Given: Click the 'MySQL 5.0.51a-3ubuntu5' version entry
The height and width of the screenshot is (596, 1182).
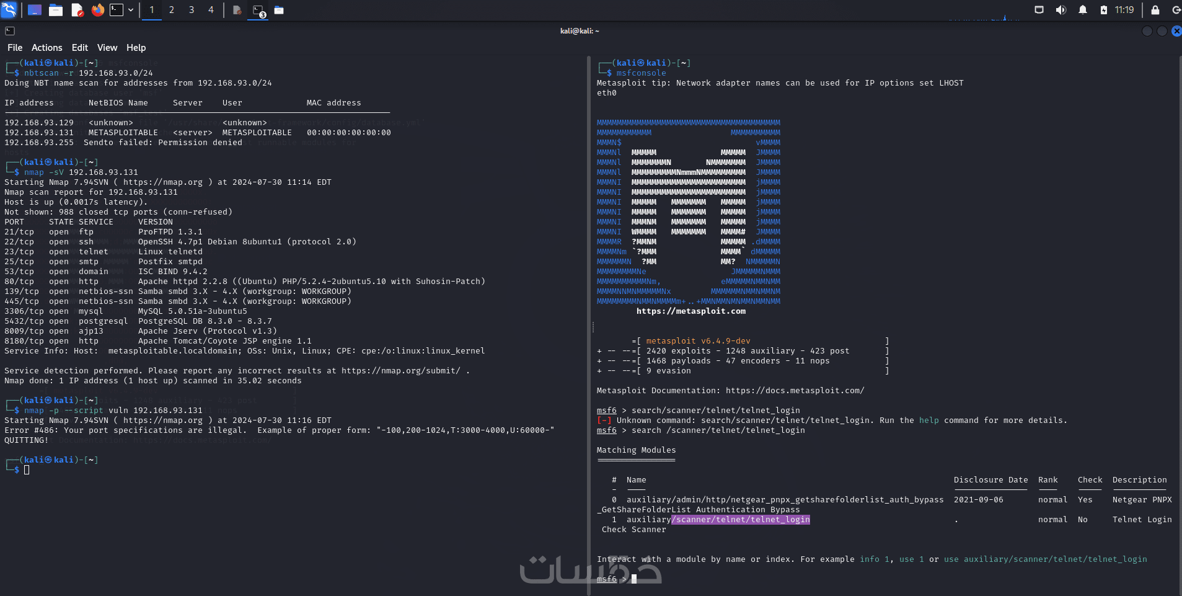Looking at the screenshot, I should tap(193, 311).
